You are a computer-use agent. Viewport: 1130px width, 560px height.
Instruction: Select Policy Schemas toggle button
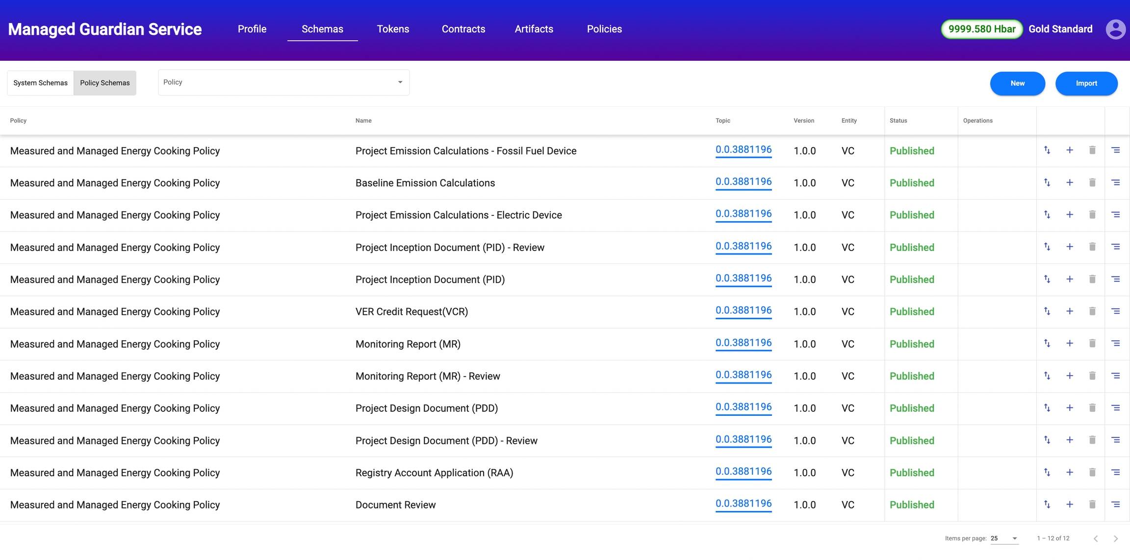(105, 83)
